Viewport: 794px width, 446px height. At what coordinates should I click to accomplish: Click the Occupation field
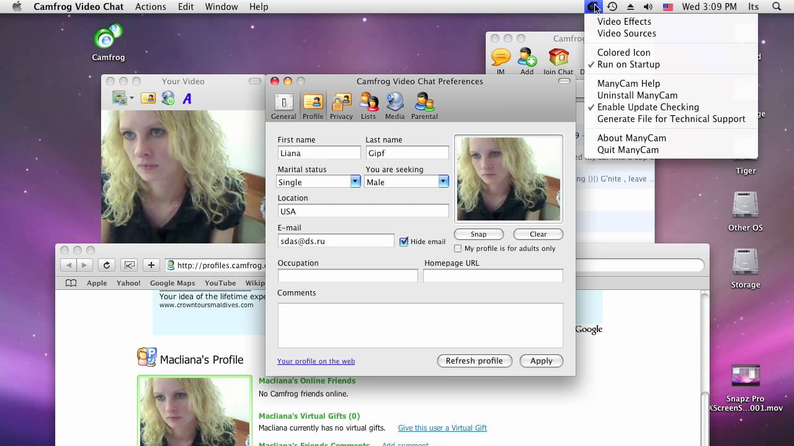tap(347, 276)
